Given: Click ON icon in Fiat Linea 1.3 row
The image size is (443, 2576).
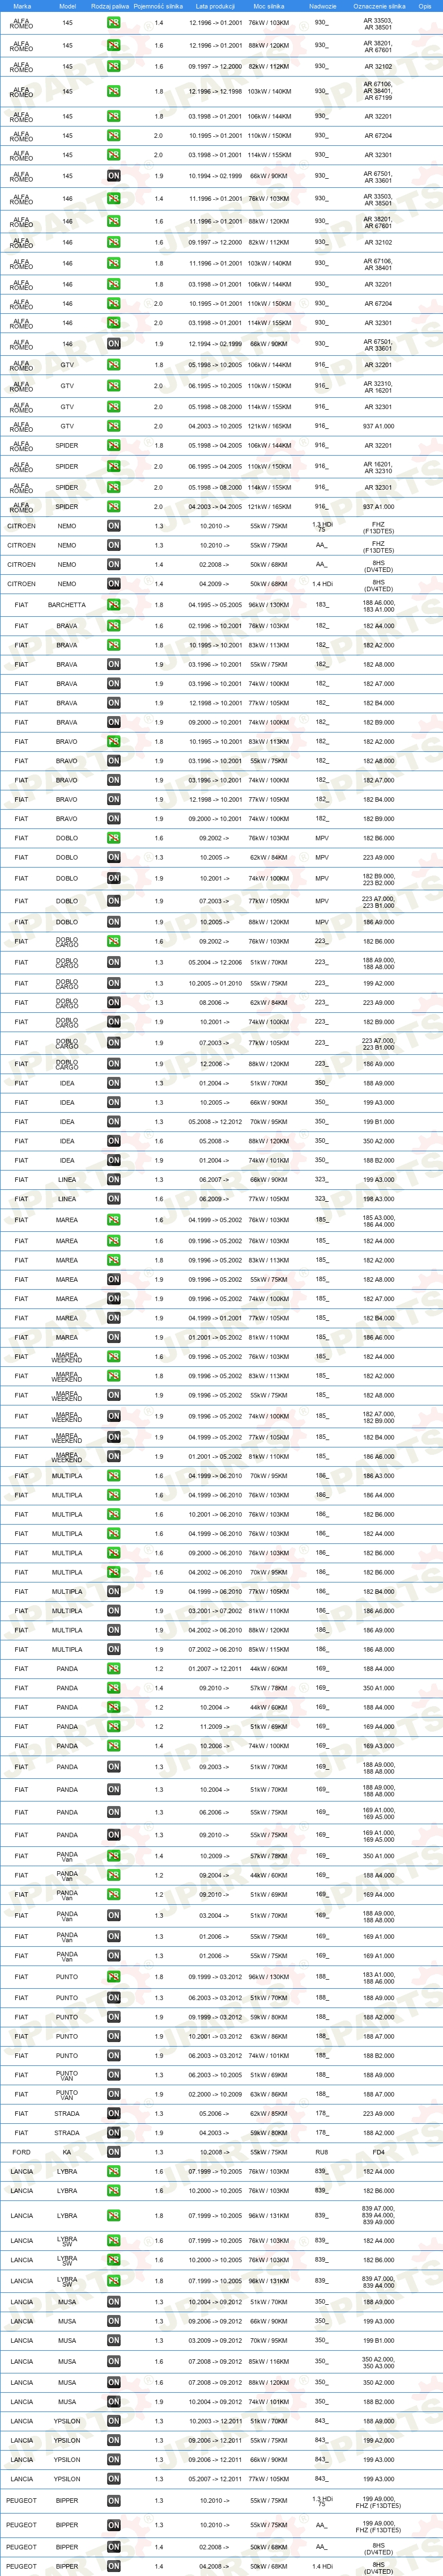Looking at the screenshot, I should point(114,1180).
